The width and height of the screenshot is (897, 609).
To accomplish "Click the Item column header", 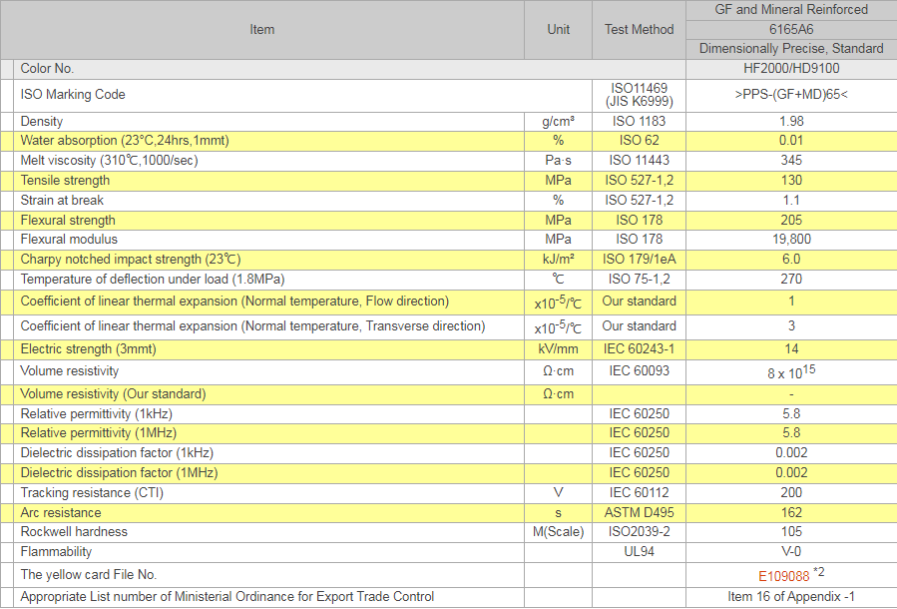I will [x=261, y=30].
